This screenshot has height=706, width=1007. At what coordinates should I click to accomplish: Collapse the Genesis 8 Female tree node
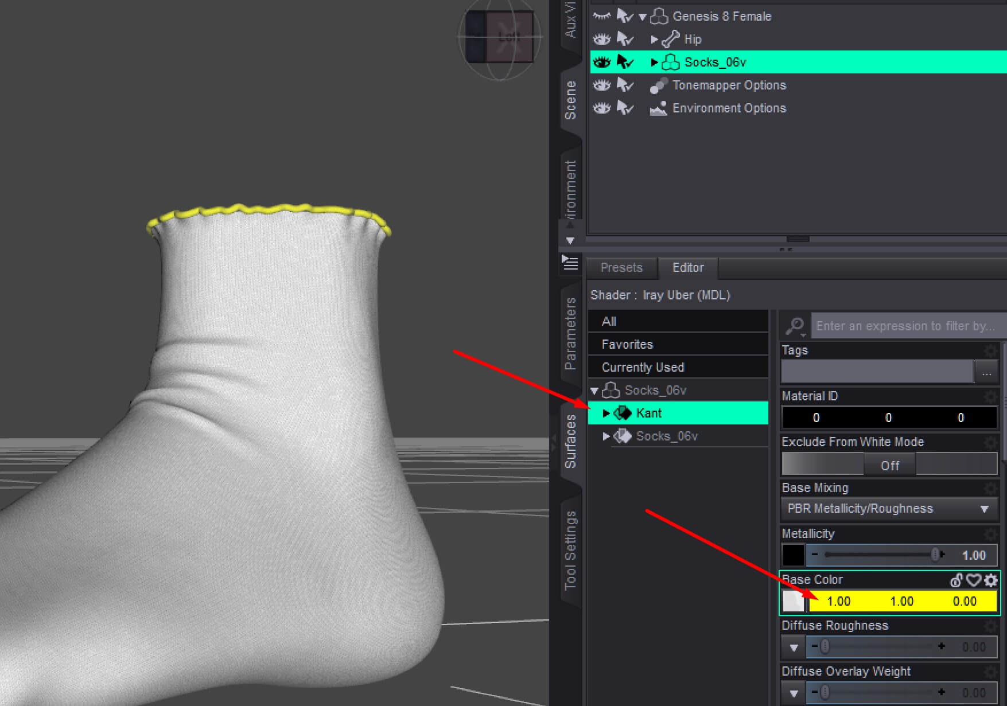tap(643, 17)
